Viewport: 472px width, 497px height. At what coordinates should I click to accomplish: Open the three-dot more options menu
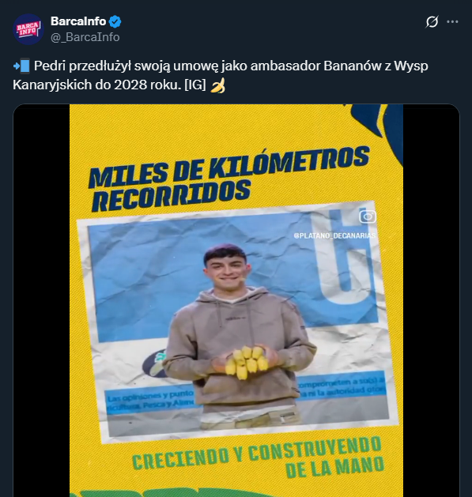[x=452, y=21]
